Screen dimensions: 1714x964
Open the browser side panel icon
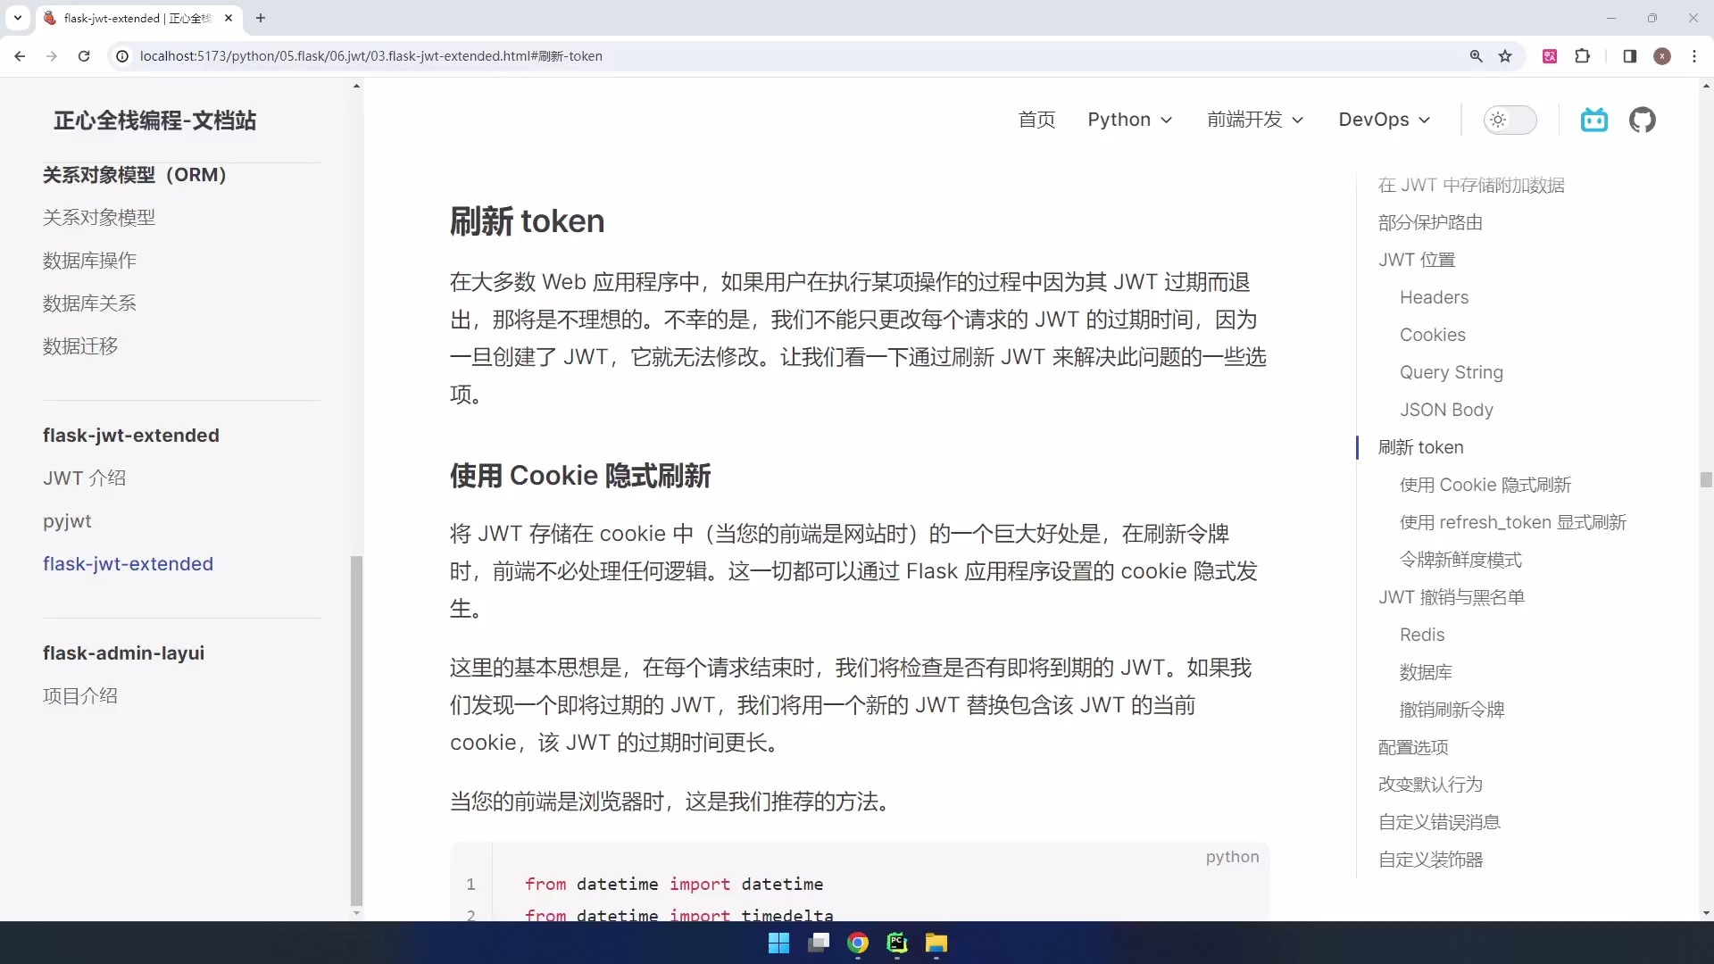tap(1629, 55)
